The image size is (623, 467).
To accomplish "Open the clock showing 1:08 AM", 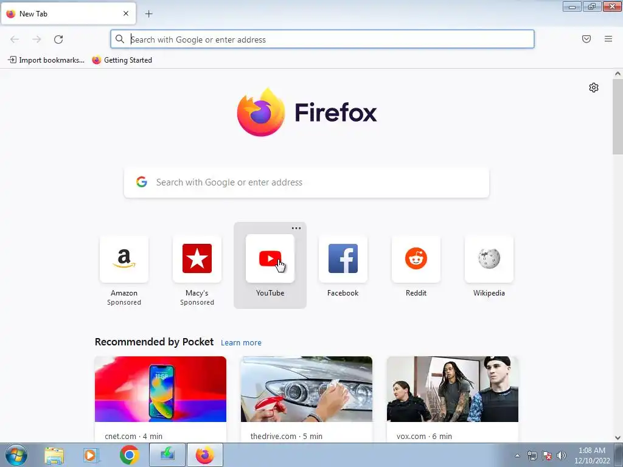I will click(592, 455).
